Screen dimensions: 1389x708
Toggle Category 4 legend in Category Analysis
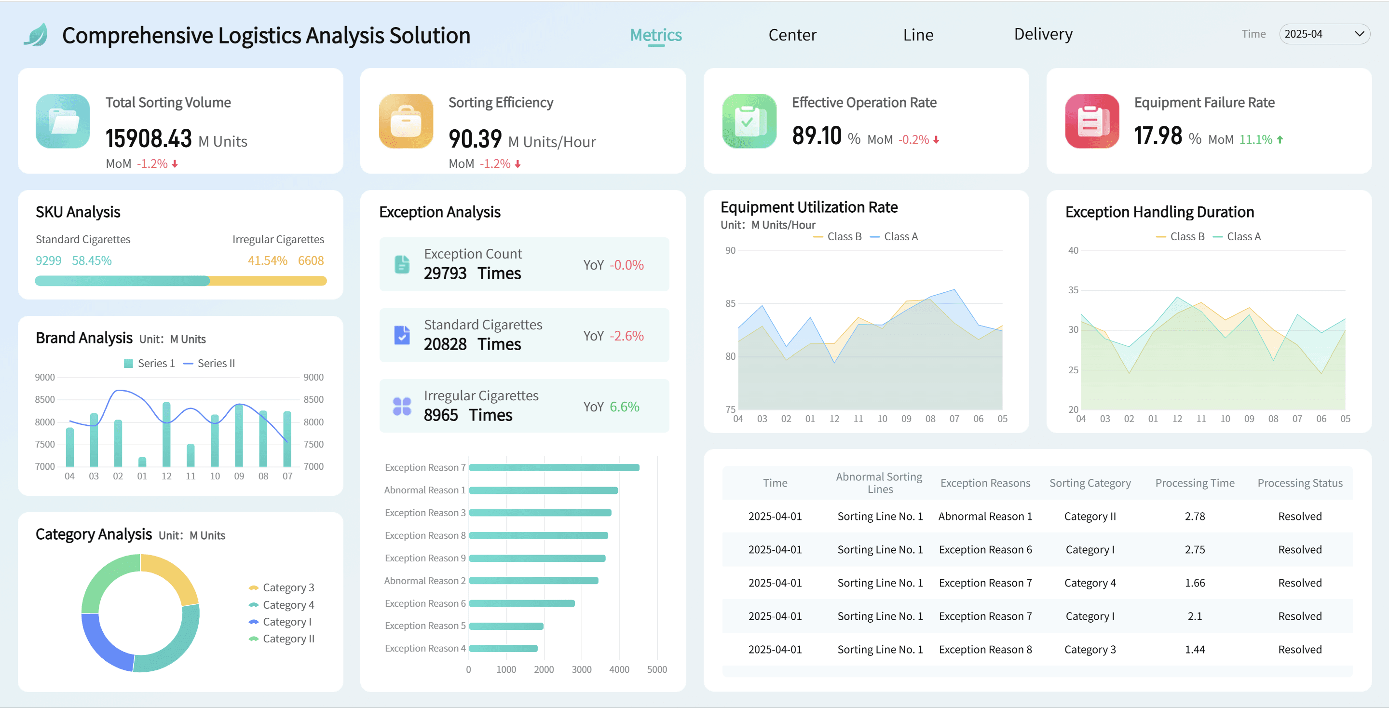coord(282,605)
